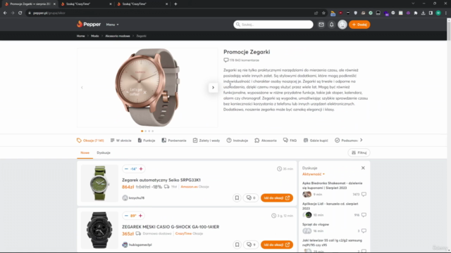
Task: Click Idź do okazji for Seiko deal
Action: (277, 198)
